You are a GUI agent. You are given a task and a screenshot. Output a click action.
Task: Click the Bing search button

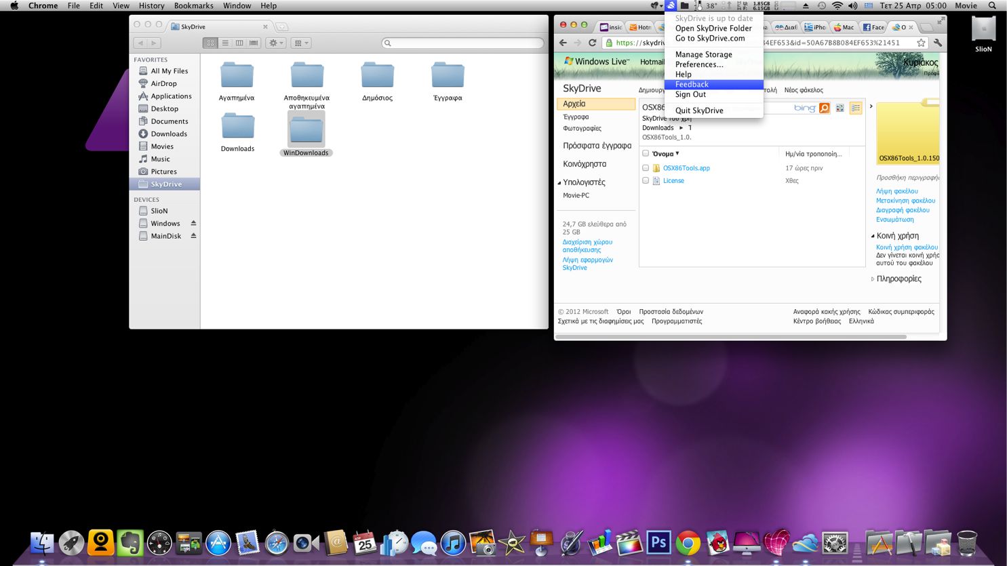pos(824,108)
